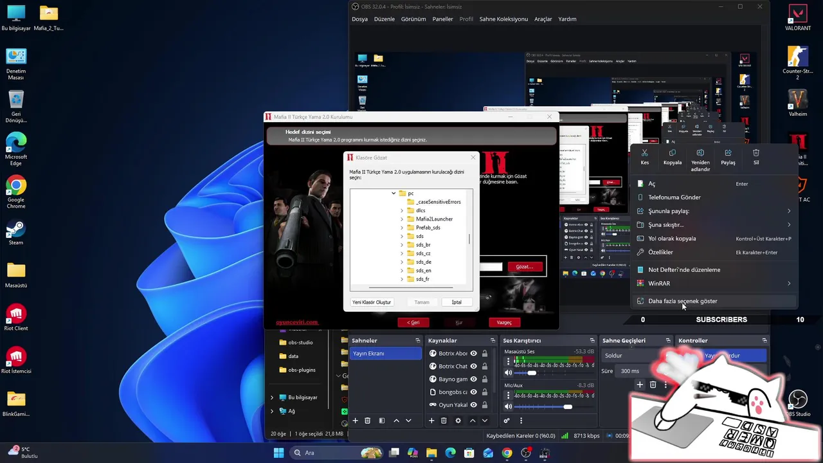
Task: Click < Geri button in installer
Action: (413, 322)
